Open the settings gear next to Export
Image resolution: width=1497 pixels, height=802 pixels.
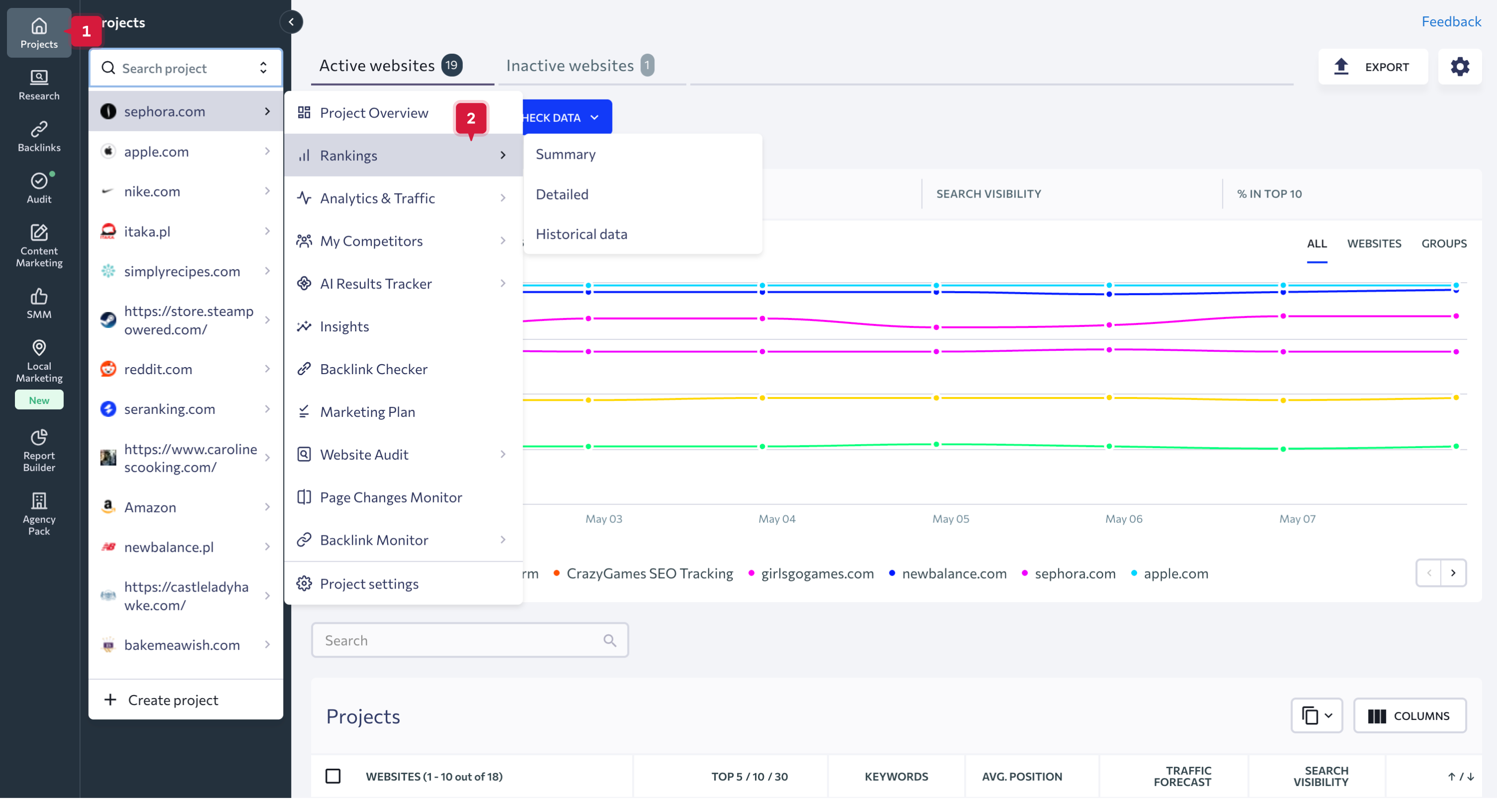[x=1460, y=67]
